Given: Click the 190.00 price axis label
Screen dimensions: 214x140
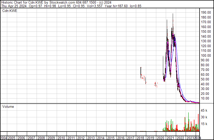Looking at the screenshot, I should (x=206, y=13).
